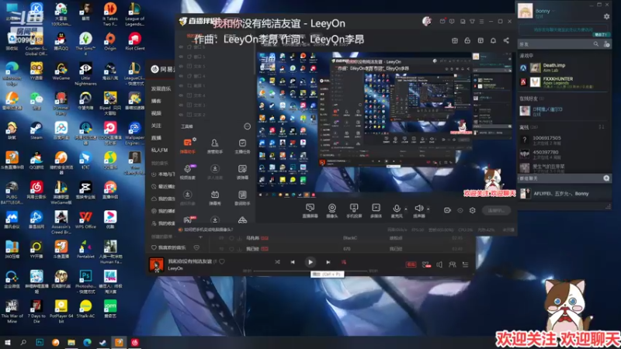
Task: Click the album cover thumbnail in player bar
Action: (156, 264)
